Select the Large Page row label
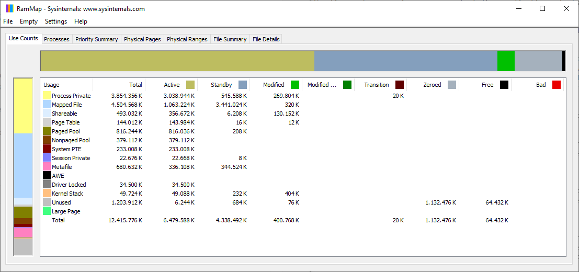579x272 pixels. click(x=66, y=211)
